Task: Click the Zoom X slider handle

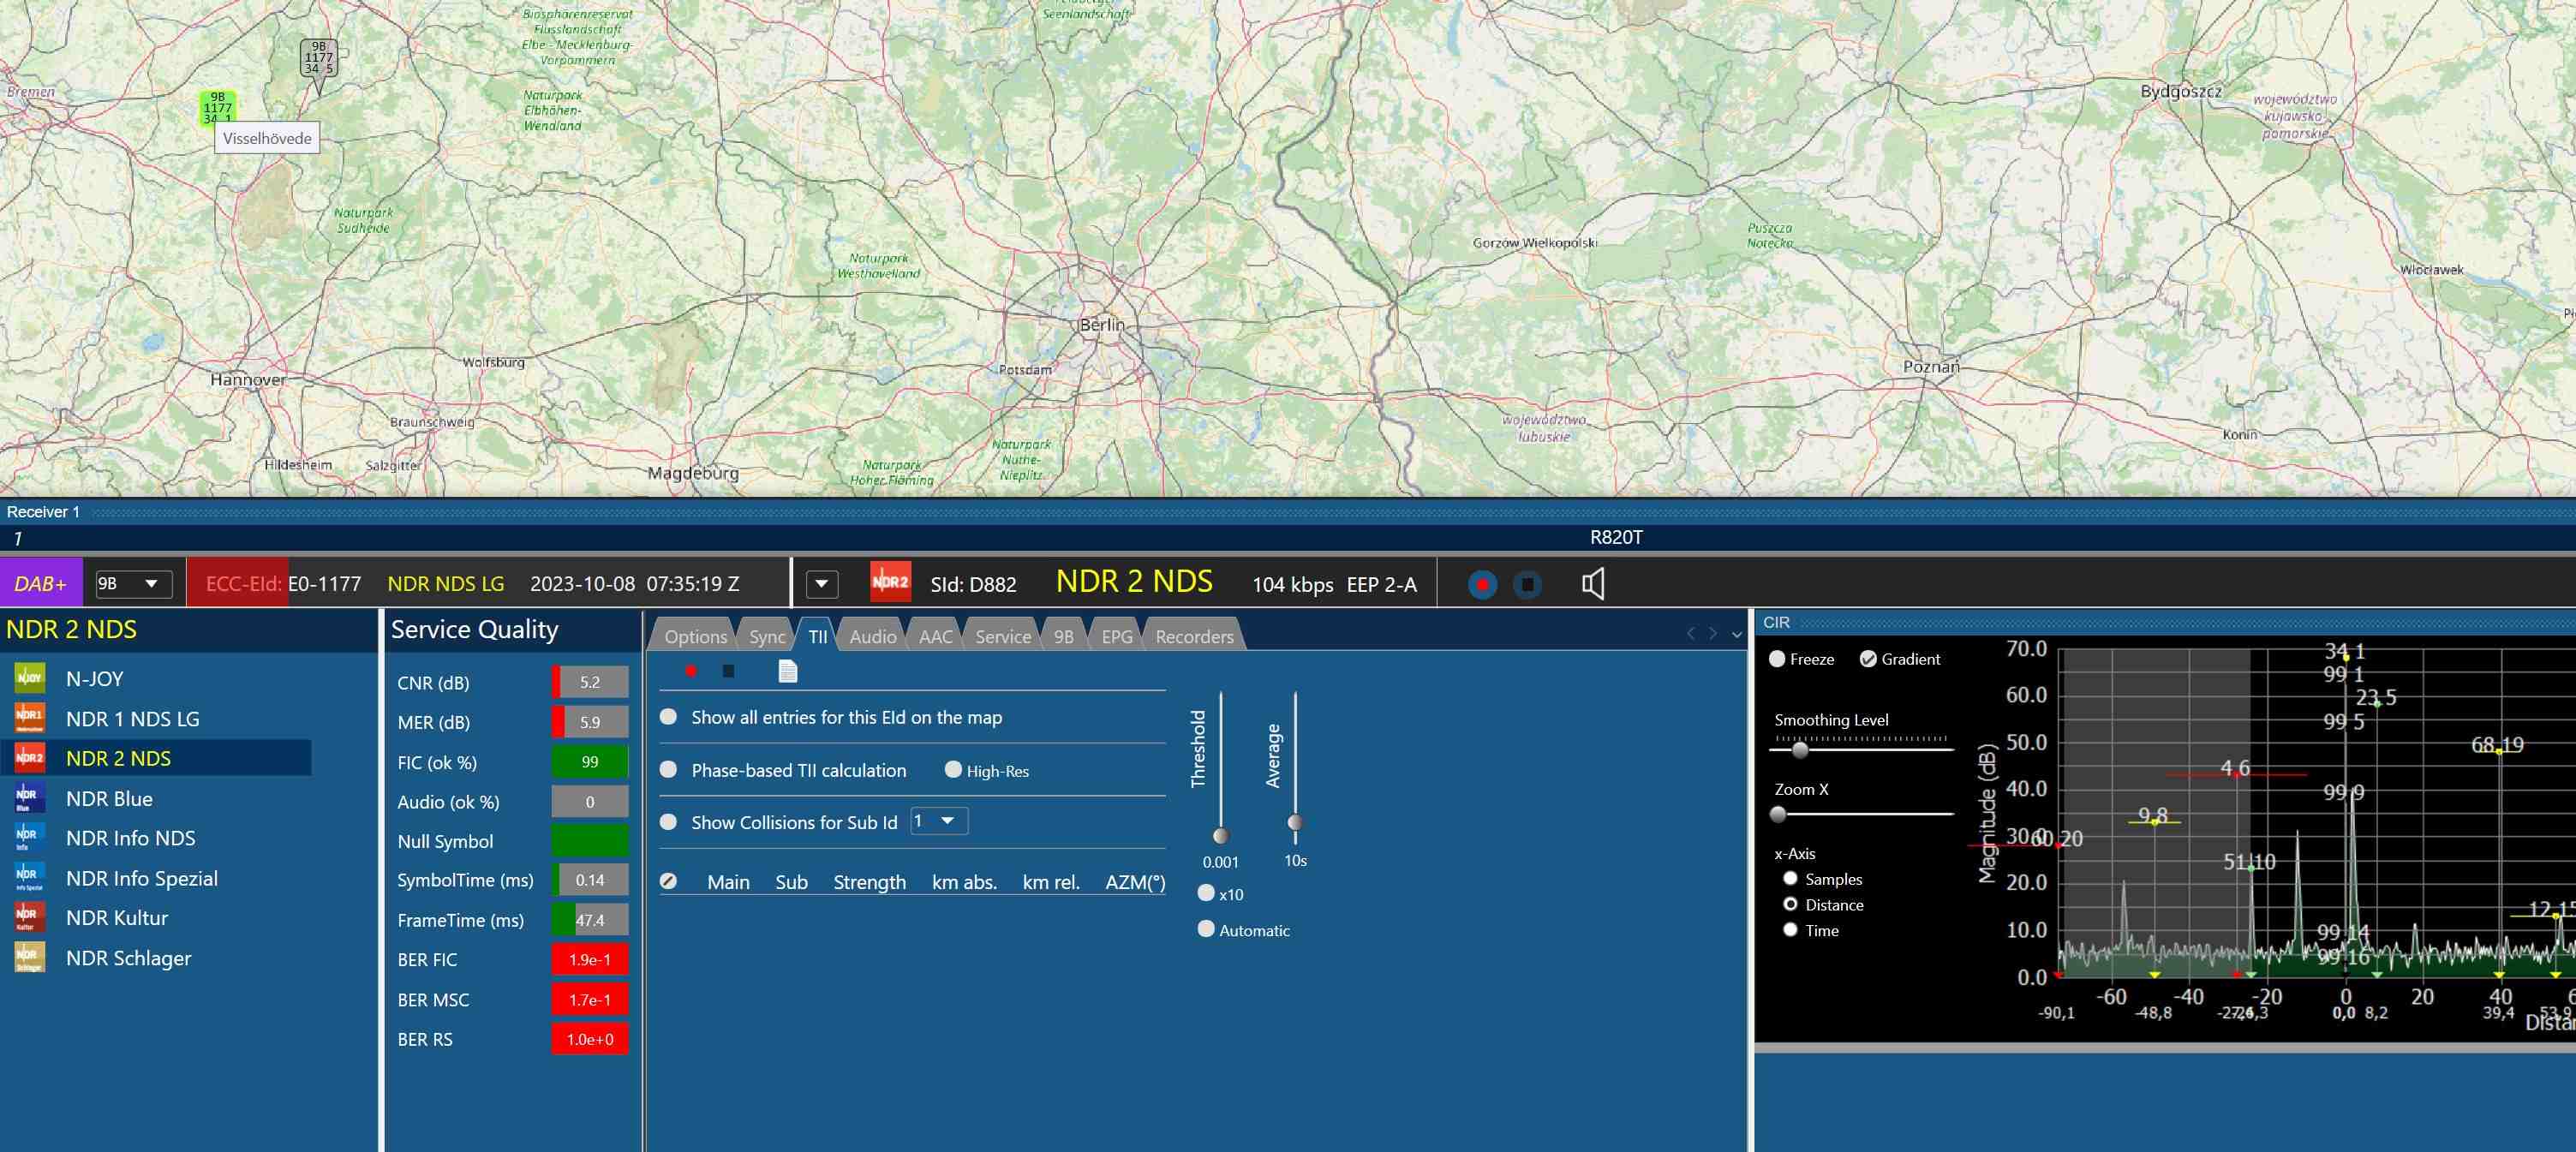Action: 1778,814
